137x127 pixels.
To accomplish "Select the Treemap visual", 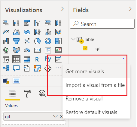I will pos(58,41).
